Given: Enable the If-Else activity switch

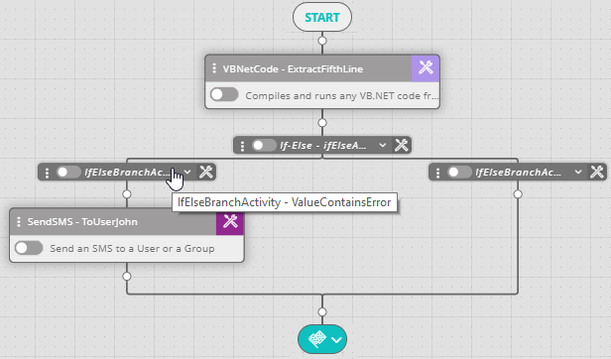Looking at the screenshot, I should 264,146.
